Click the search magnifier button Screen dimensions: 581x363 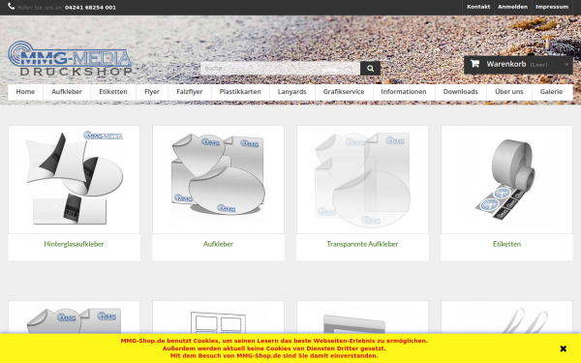(x=370, y=68)
